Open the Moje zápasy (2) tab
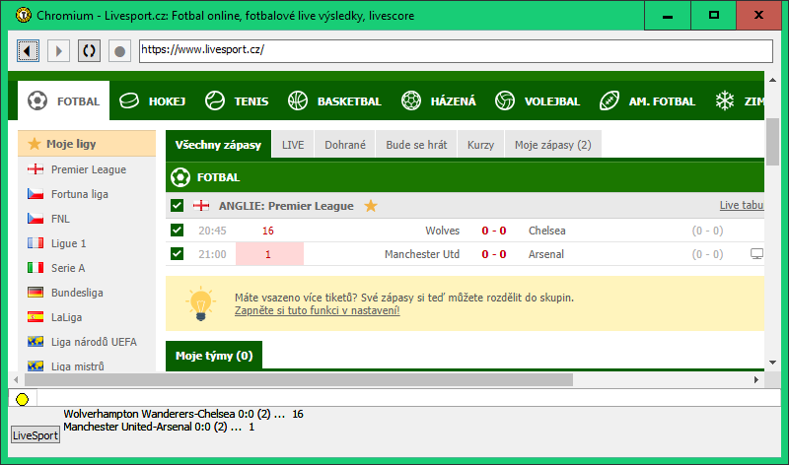Image resolution: width=789 pixels, height=465 pixels. (553, 145)
